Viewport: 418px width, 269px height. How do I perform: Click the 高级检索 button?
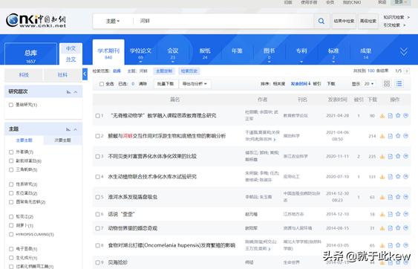(x=368, y=21)
